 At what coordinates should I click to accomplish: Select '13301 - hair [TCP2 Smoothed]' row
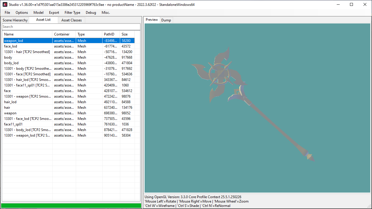tap(69, 52)
